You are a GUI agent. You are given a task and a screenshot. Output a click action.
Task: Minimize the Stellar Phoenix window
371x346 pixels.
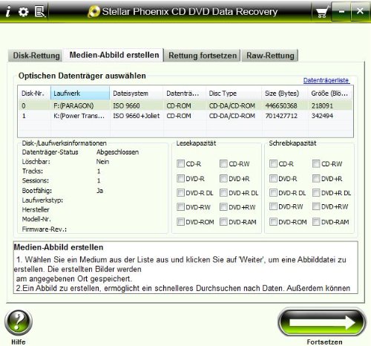(x=341, y=11)
